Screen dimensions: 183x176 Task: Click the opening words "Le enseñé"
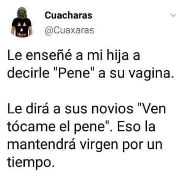click(x=39, y=56)
